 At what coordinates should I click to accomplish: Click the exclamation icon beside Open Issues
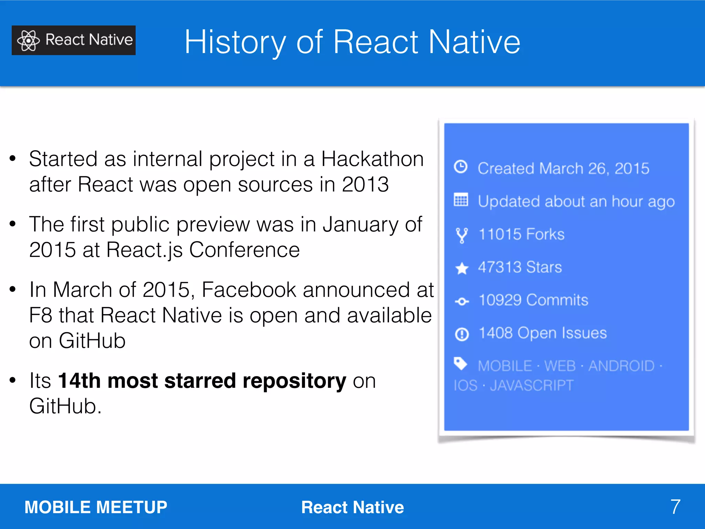462,334
